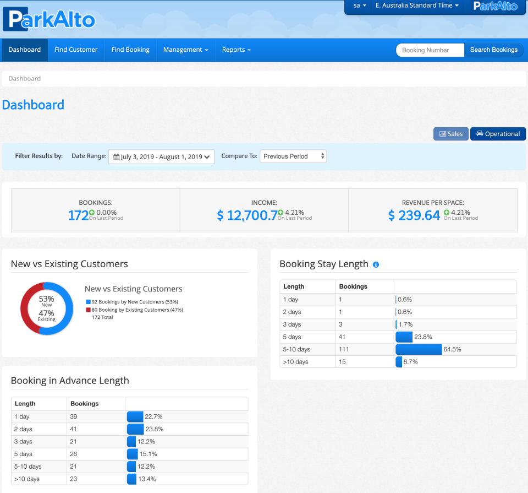Click the red Existing Customers legend square
Viewport: 528px width, 493px height.
88,310
